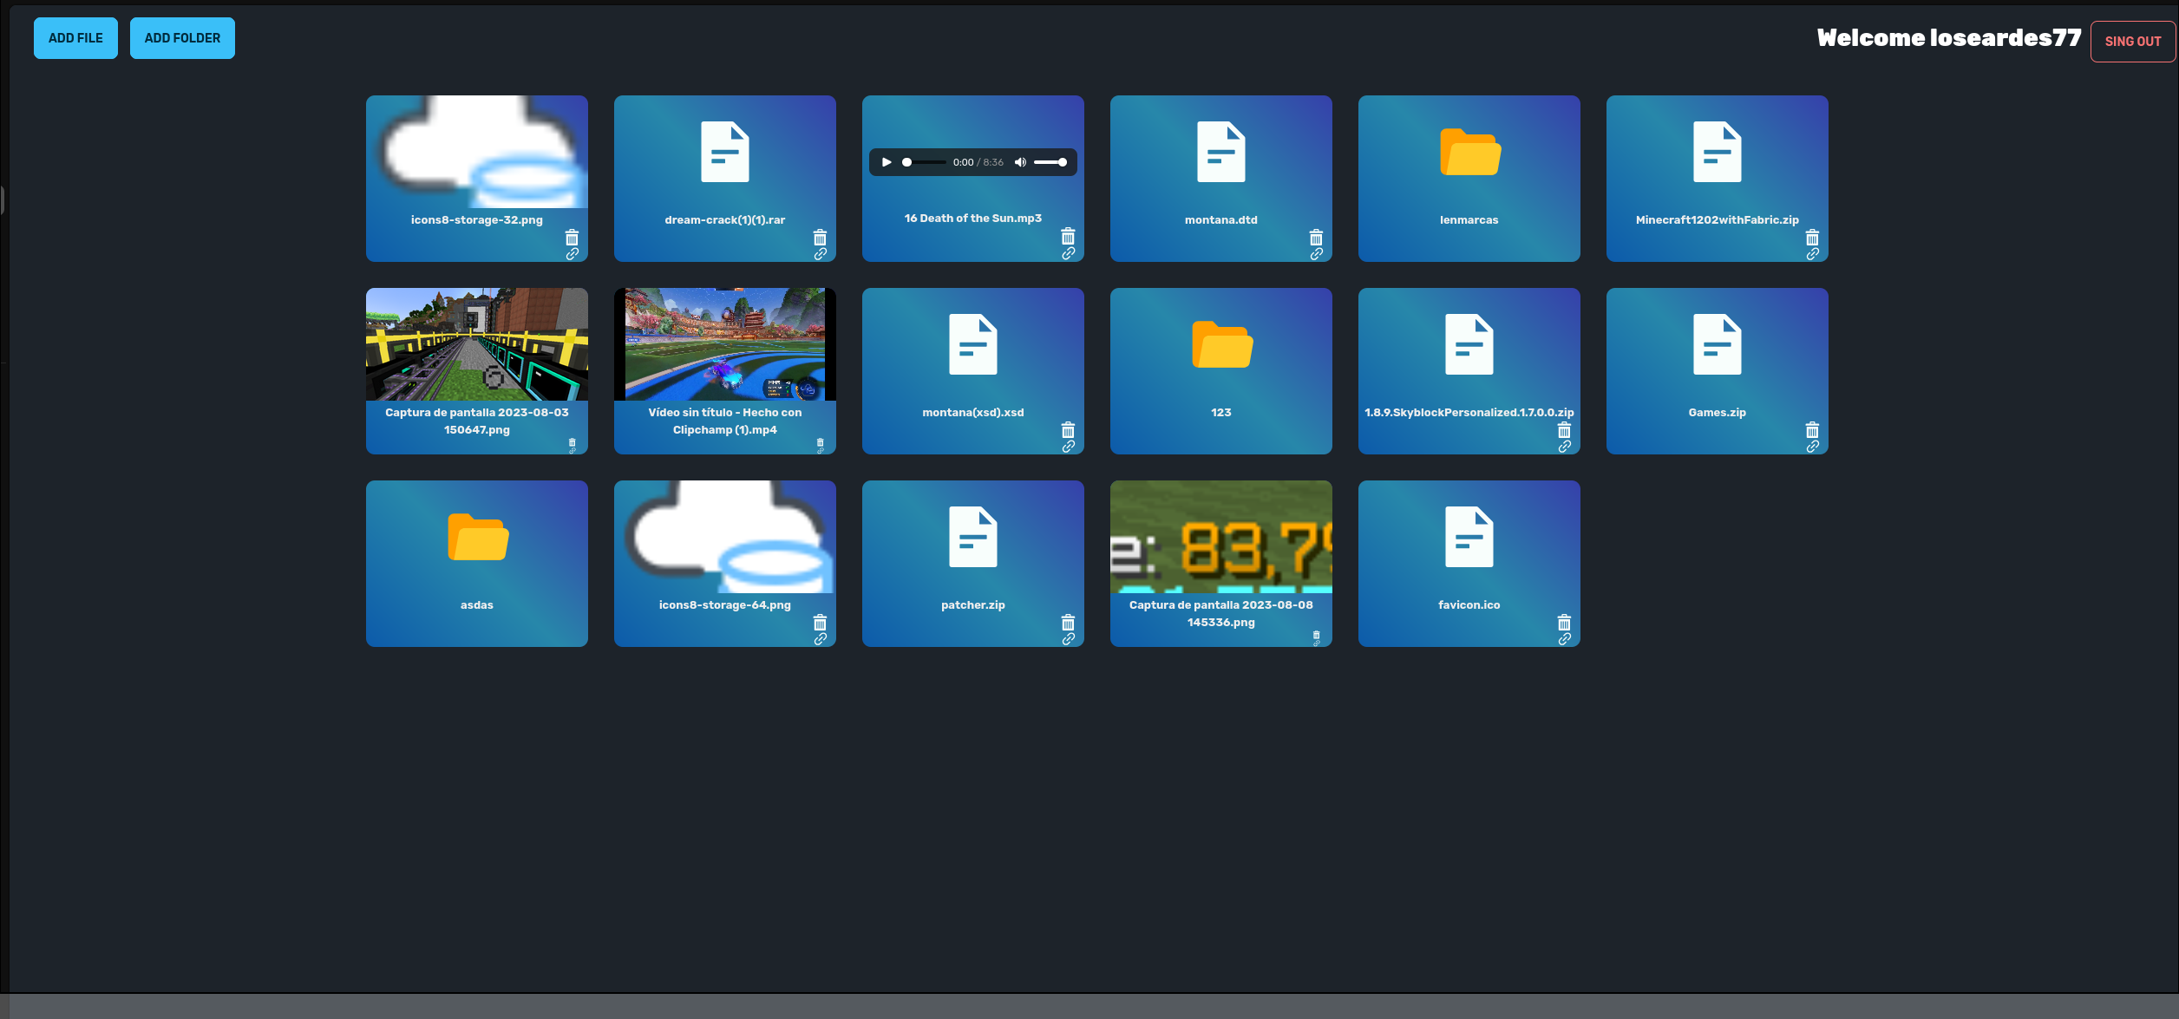2179x1019 pixels.
Task: Delete Games.zip with trash icon
Action: tap(1812, 430)
